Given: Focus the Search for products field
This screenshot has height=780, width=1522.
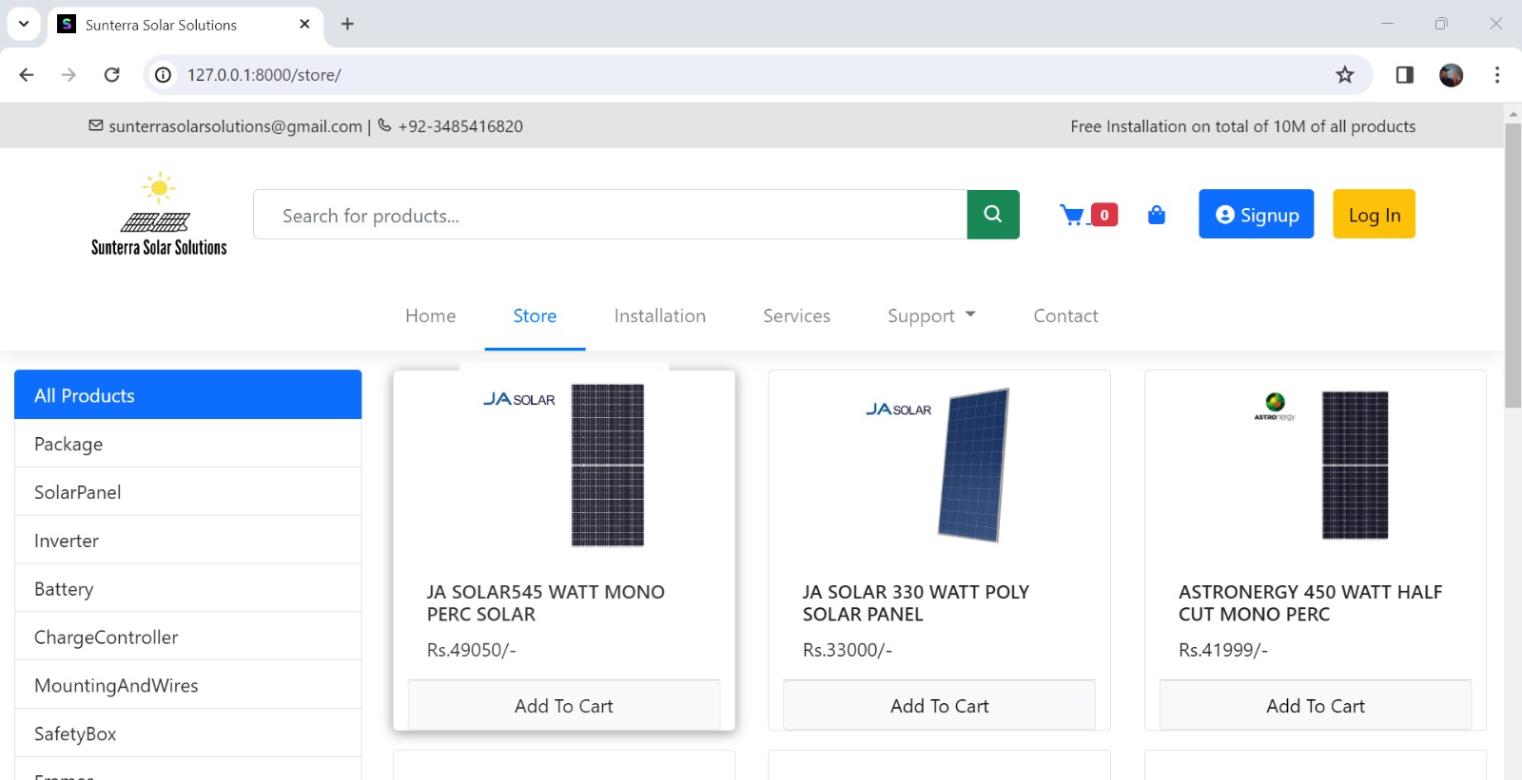Looking at the screenshot, I should coord(610,215).
